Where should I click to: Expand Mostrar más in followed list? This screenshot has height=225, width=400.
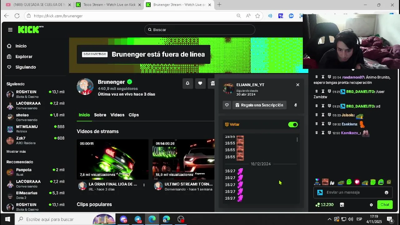(16, 152)
